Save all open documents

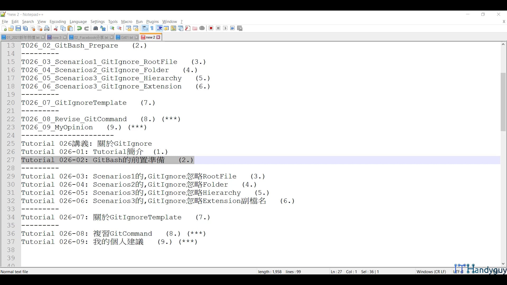click(x=25, y=28)
